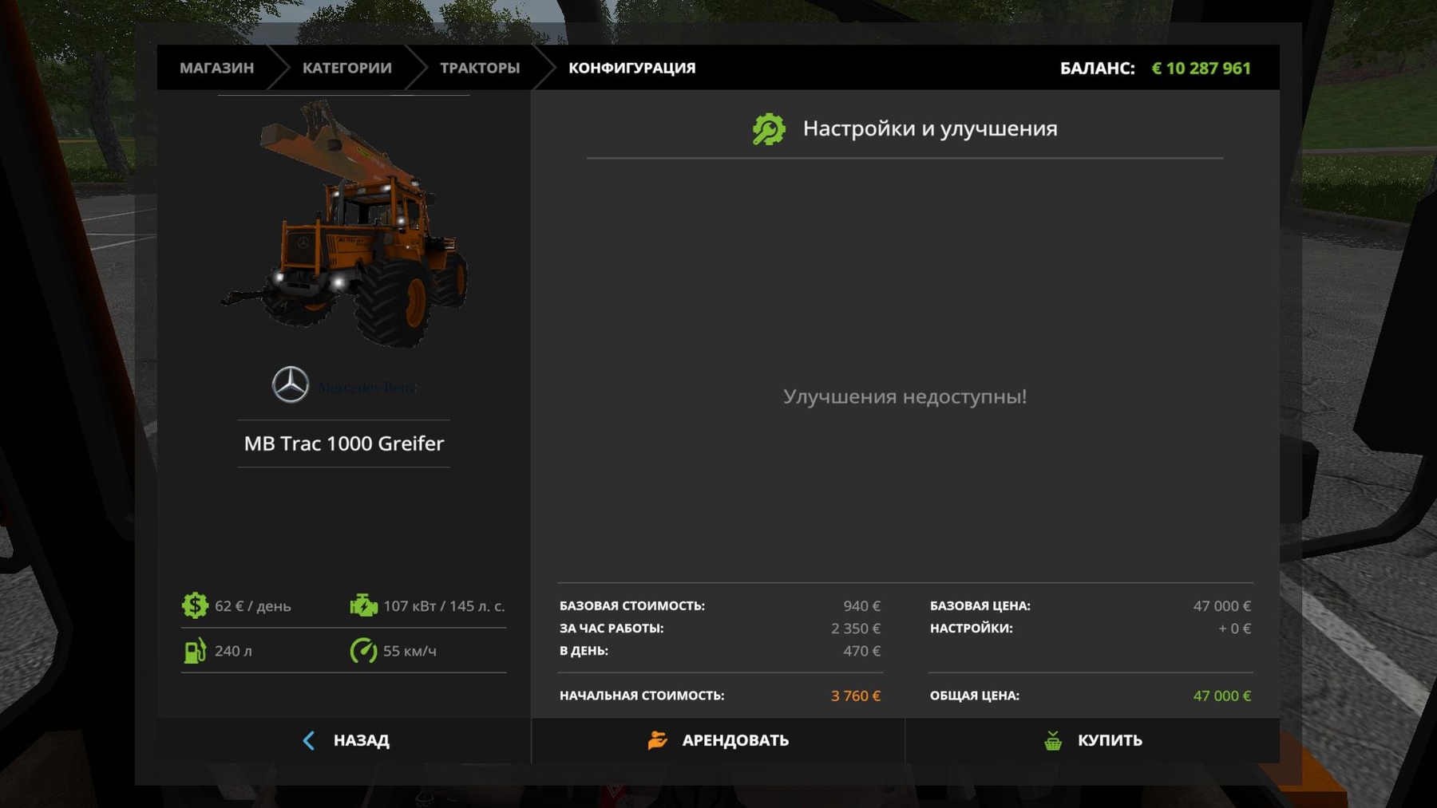The height and width of the screenshot is (808, 1437).
Task: Click the Общая цена 47 000 € value
Action: click(x=1221, y=696)
